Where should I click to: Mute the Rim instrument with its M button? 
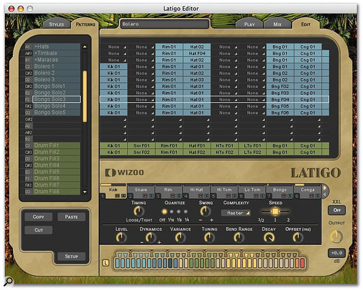[x=173, y=196]
